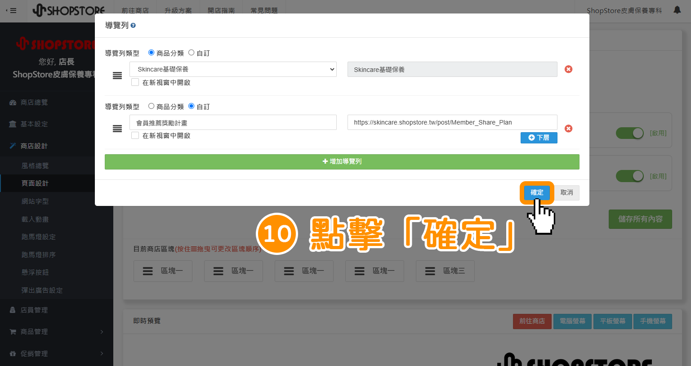Click the 會員推薦獎勵計畫 name input field
Screen dimensions: 691x366
pos(233,122)
